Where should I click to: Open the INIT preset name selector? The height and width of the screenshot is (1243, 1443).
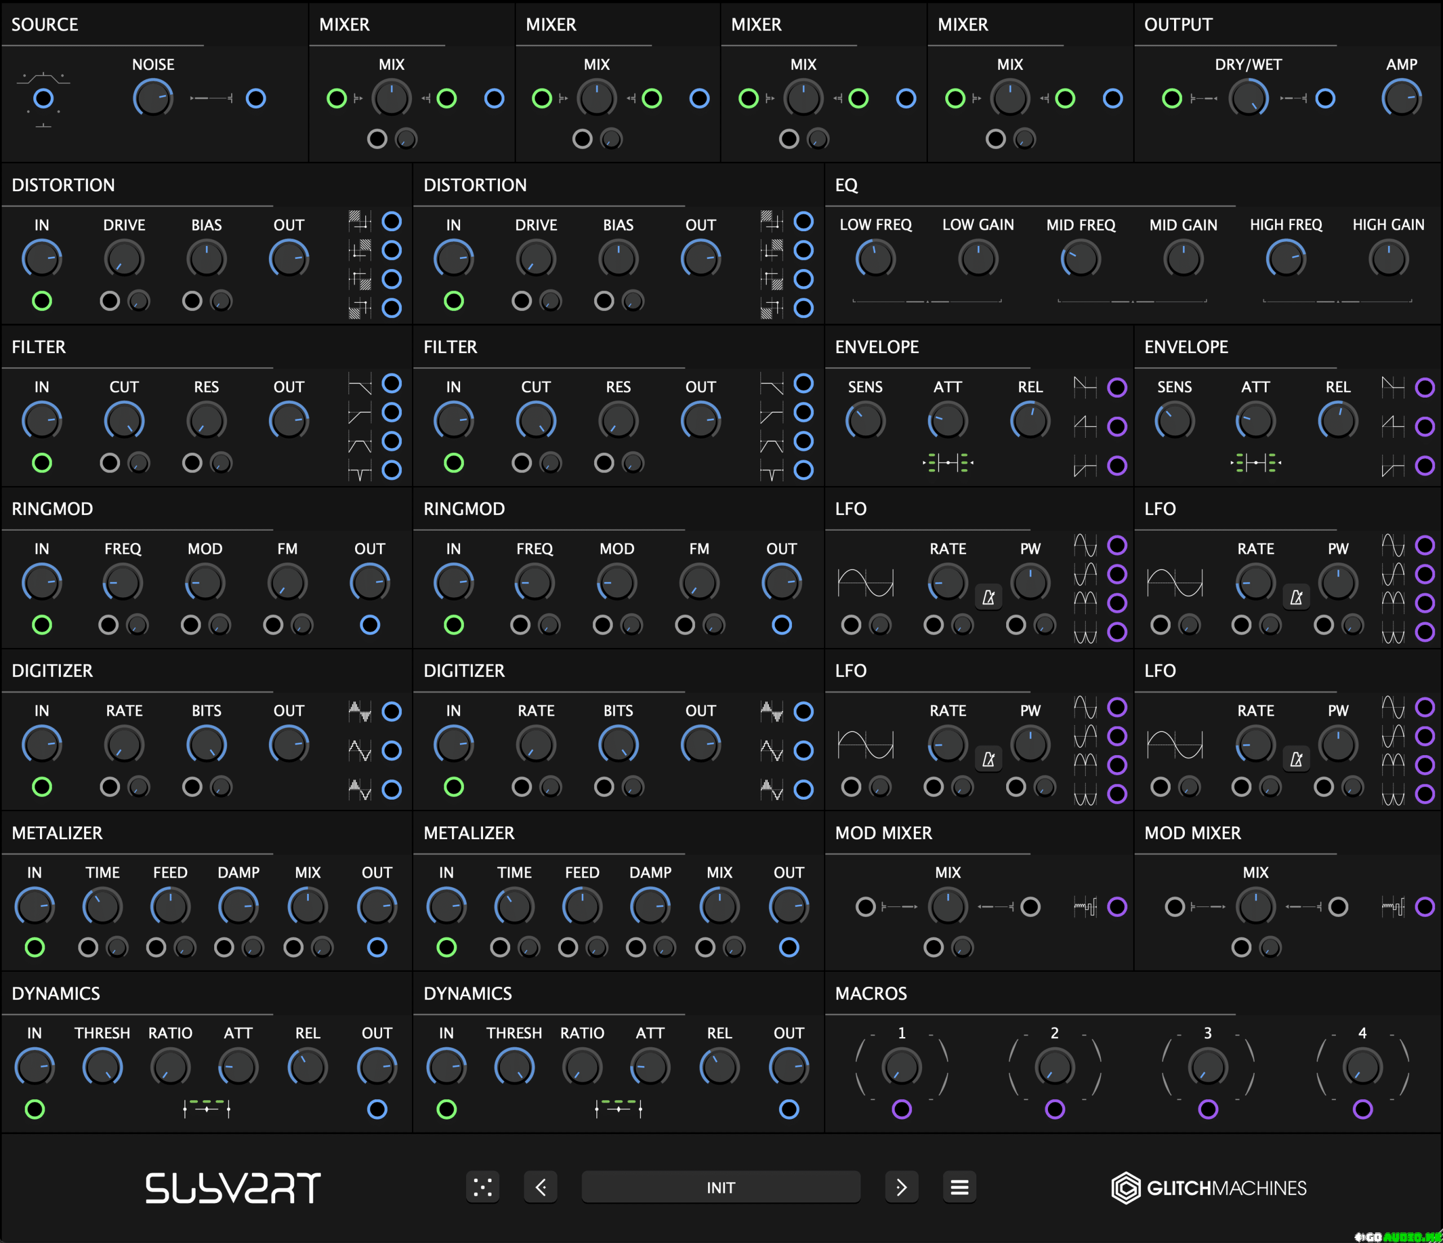[x=721, y=1187]
